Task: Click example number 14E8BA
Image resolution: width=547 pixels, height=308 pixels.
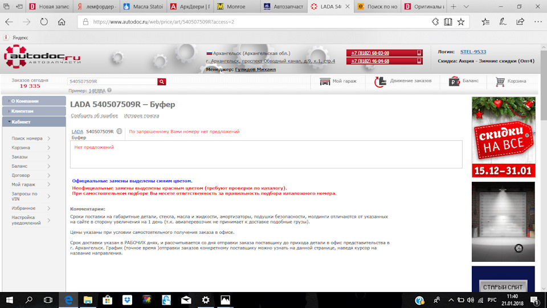Action: [97, 91]
